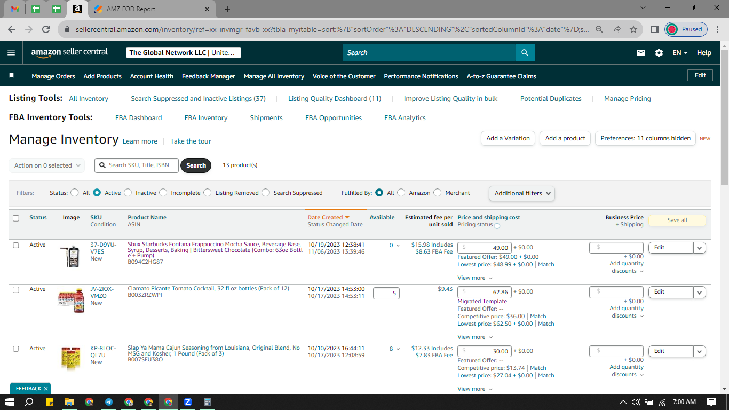729x410 pixels.
Task: Click the Add a Variation button
Action: click(x=508, y=138)
